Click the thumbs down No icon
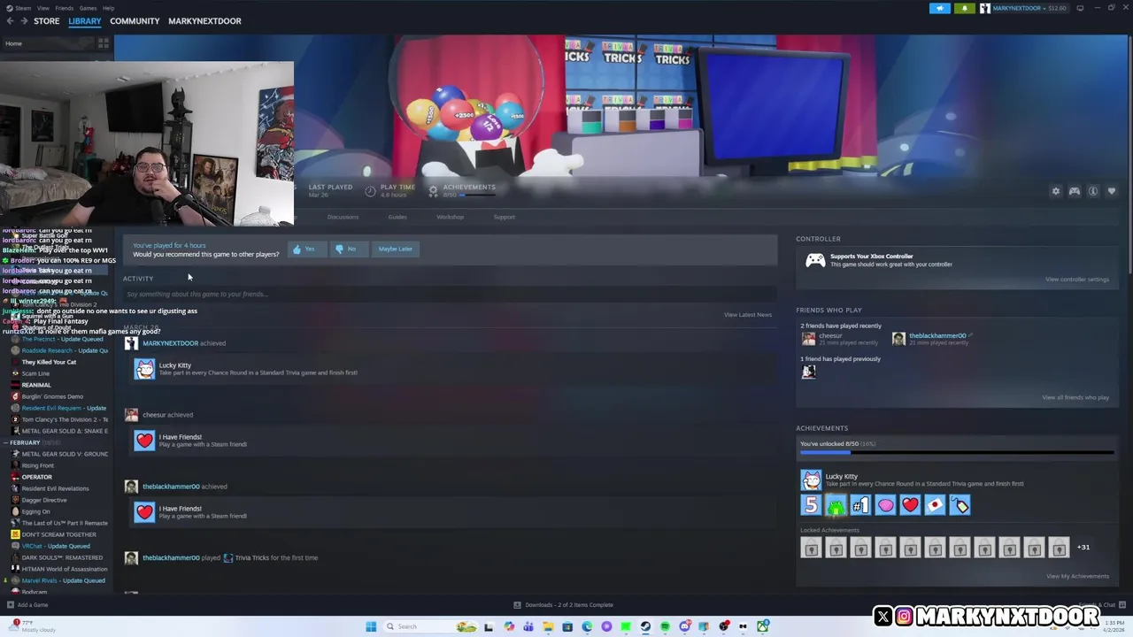The image size is (1133, 637). click(339, 249)
